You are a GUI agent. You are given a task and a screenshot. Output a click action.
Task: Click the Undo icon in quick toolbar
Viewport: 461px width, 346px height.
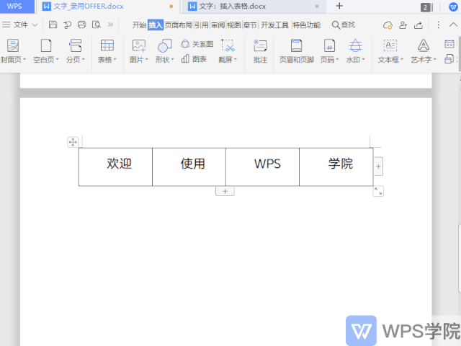point(67,25)
